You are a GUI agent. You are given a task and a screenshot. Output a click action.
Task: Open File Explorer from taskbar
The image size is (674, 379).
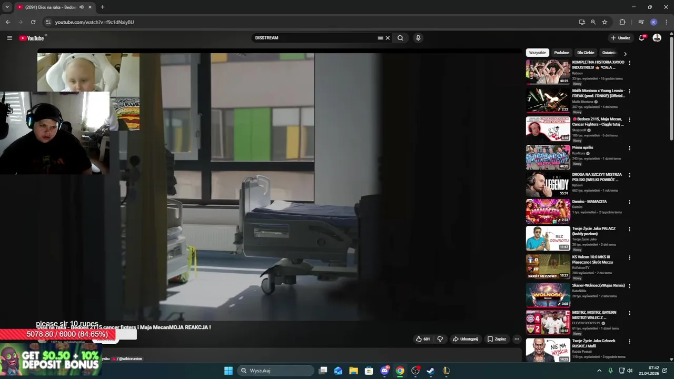coord(354,371)
